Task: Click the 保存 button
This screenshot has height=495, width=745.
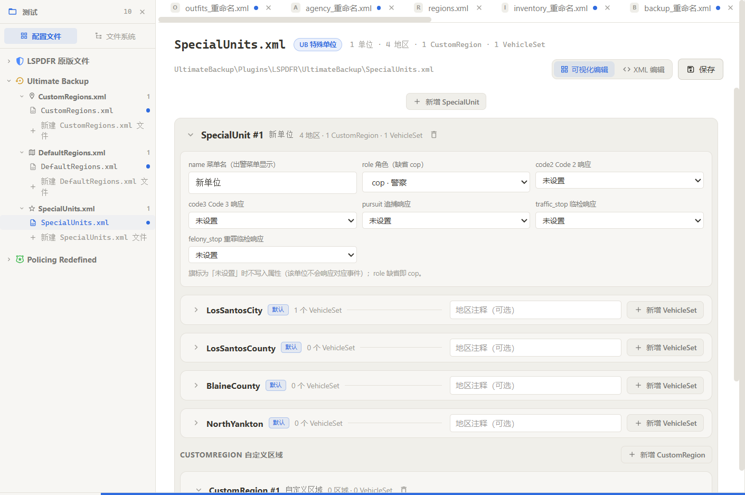Action: 701,69
